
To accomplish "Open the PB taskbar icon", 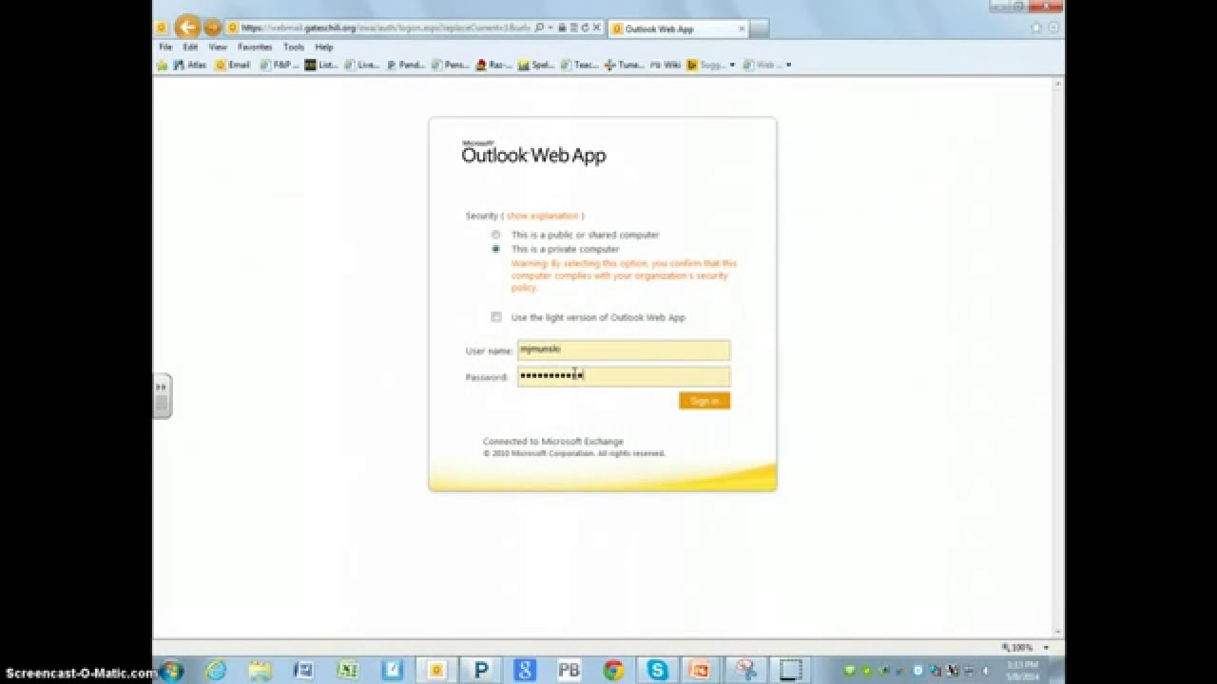I will (x=569, y=671).
